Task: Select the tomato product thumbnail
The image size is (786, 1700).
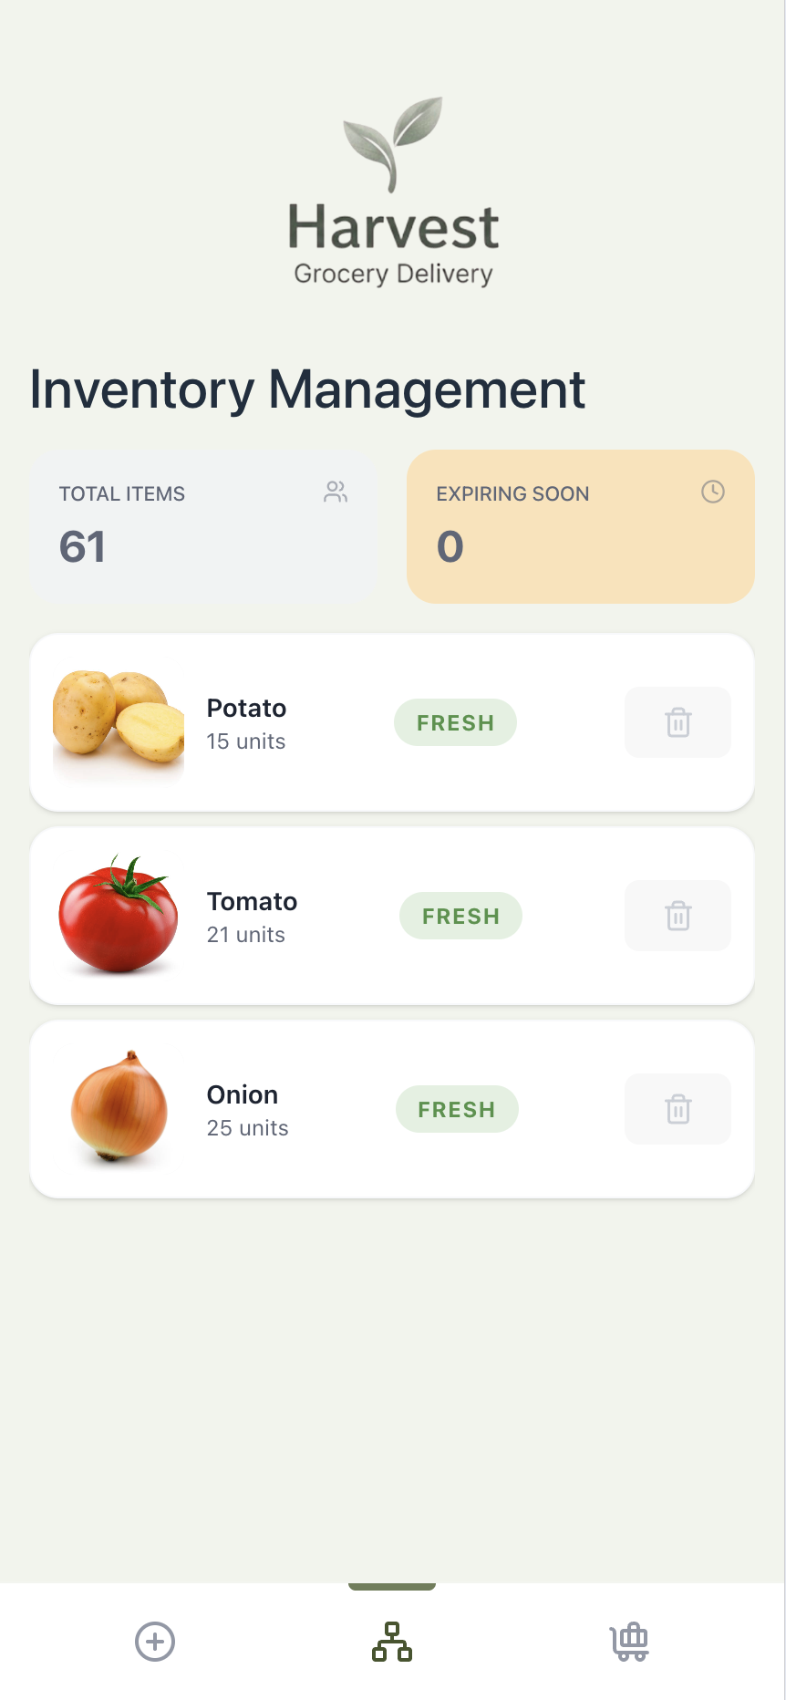Action: click(119, 915)
